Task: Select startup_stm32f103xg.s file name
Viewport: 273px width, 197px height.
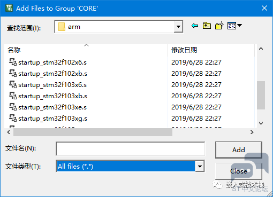Action: click(52, 119)
